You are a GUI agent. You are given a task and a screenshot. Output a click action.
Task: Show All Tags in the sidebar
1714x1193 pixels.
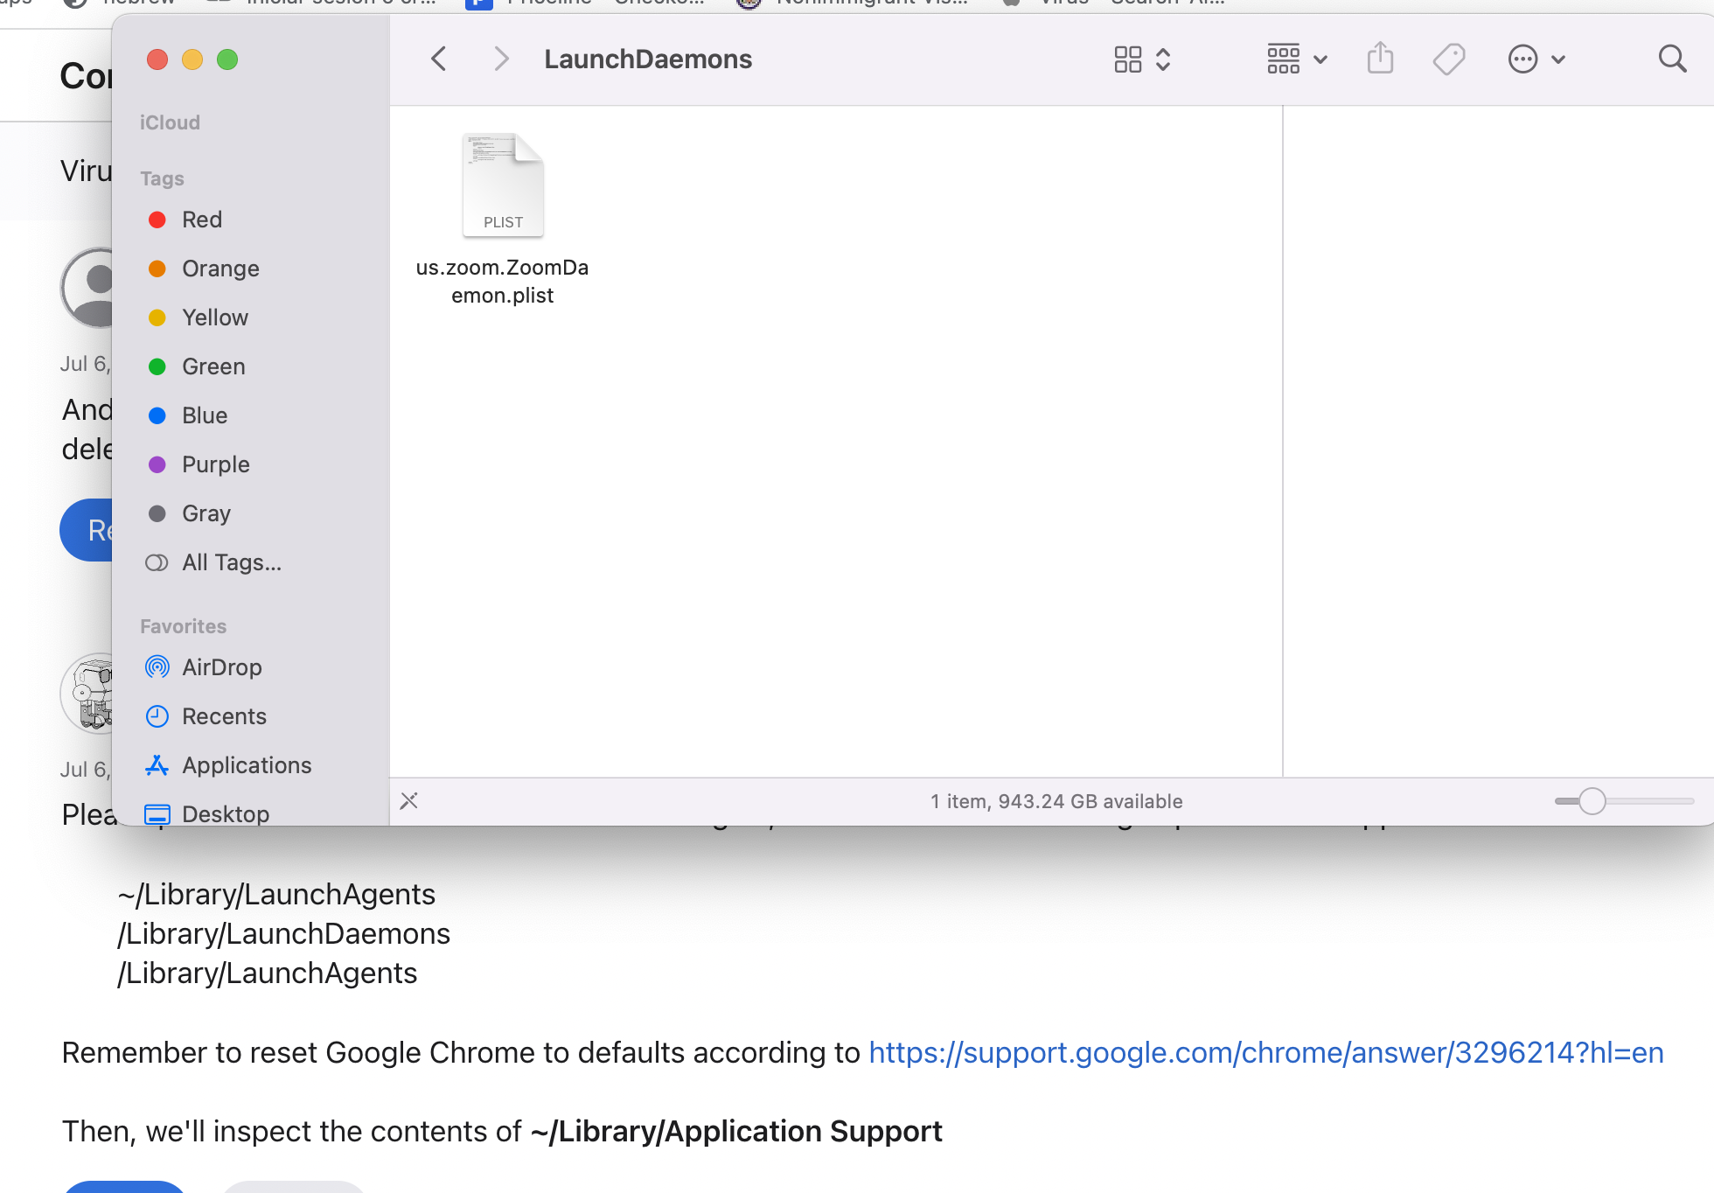click(x=231, y=562)
